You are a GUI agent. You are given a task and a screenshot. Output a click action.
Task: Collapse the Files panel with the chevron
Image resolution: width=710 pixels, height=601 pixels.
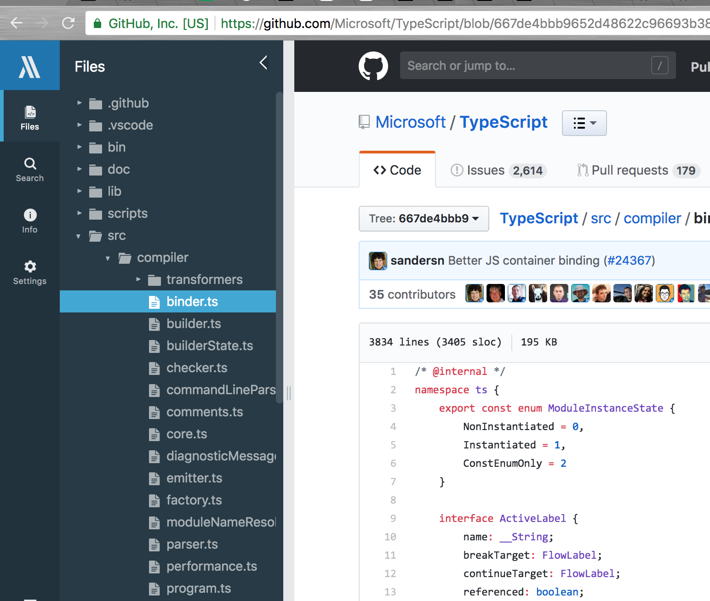[263, 63]
